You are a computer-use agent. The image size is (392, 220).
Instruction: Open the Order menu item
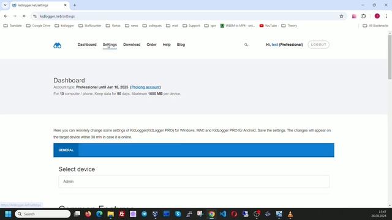click(x=151, y=45)
